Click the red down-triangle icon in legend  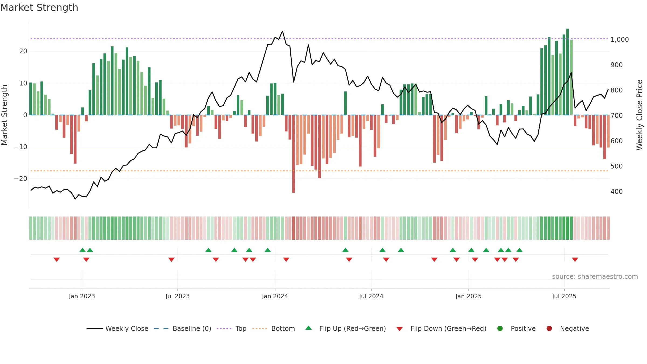point(400,329)
